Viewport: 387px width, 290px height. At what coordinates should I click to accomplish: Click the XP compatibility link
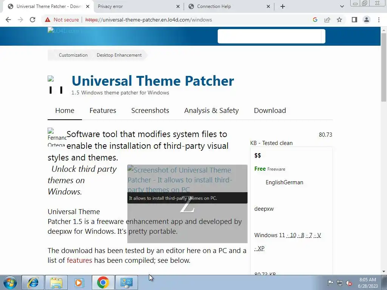tap(261, 248)
